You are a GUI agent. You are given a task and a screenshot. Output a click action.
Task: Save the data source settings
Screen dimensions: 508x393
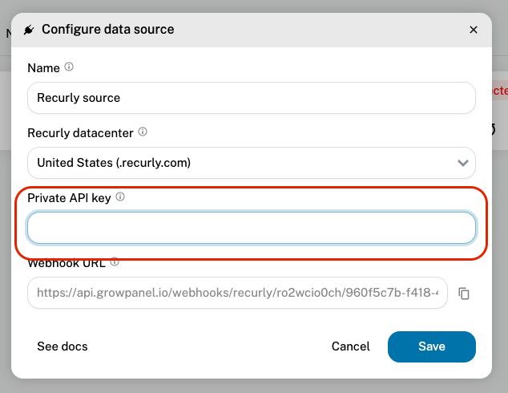click(432, 346)
